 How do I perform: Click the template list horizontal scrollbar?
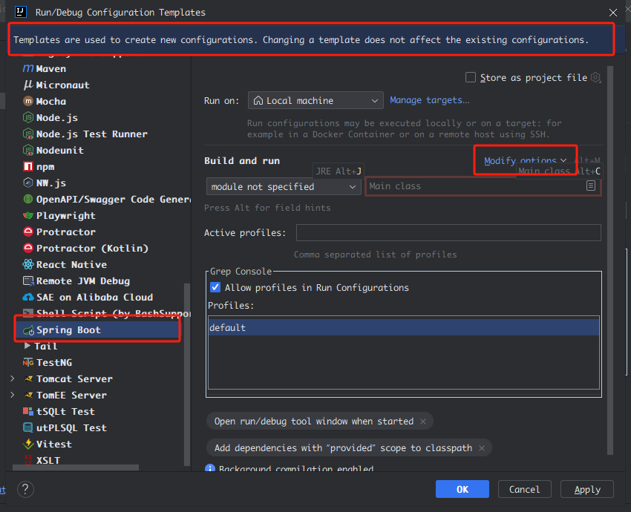(76, 467)
